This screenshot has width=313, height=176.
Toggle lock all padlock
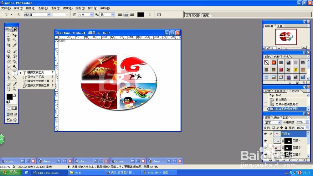coord(286,128)
